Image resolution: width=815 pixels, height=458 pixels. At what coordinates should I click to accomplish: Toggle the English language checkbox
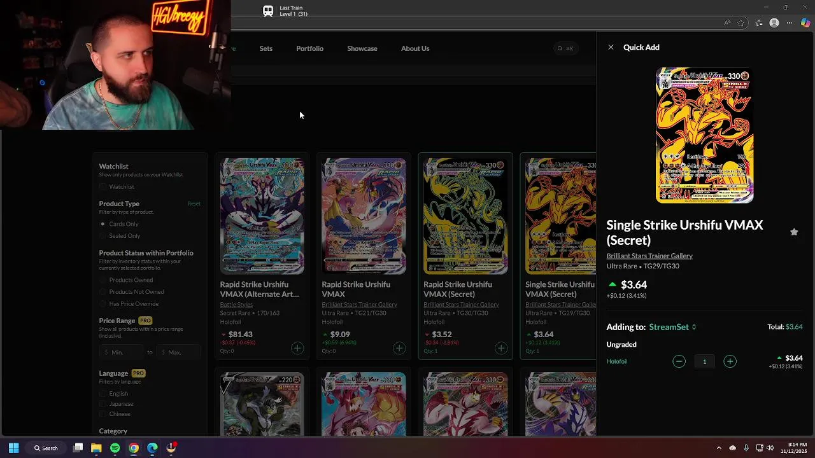click(x=103, y=394)
